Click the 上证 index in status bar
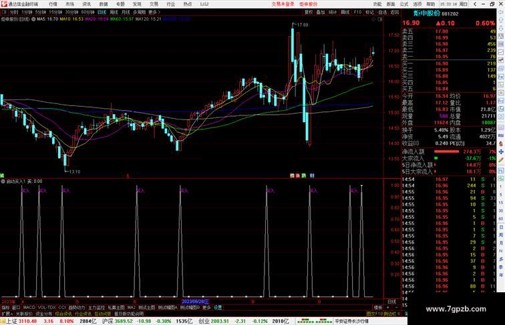The width and height of the screenshot is (505, 325). pyautogui.click(x=11, y=321)
